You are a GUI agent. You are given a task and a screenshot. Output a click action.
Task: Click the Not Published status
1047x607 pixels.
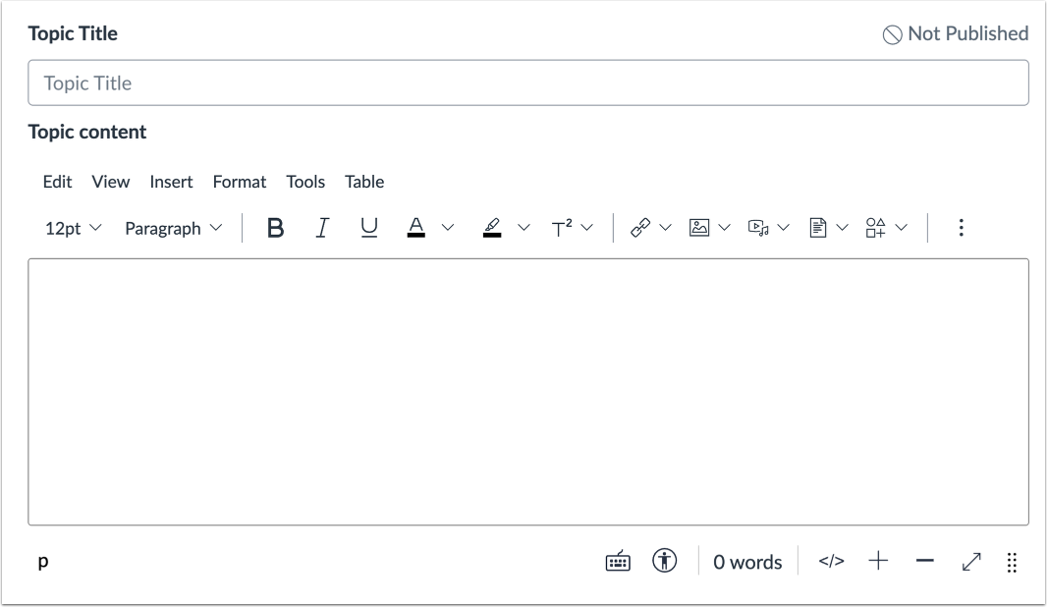click(954, 32)
